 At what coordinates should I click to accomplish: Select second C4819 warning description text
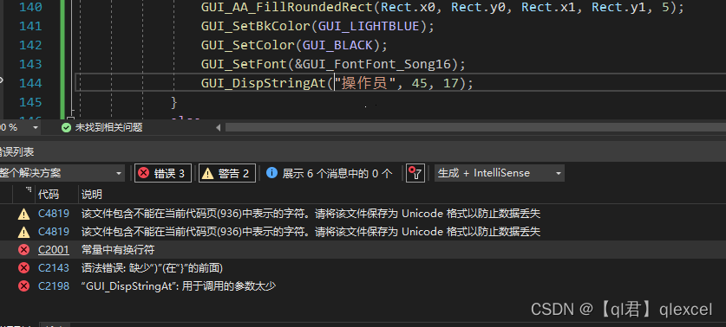[x=311, y=231]
